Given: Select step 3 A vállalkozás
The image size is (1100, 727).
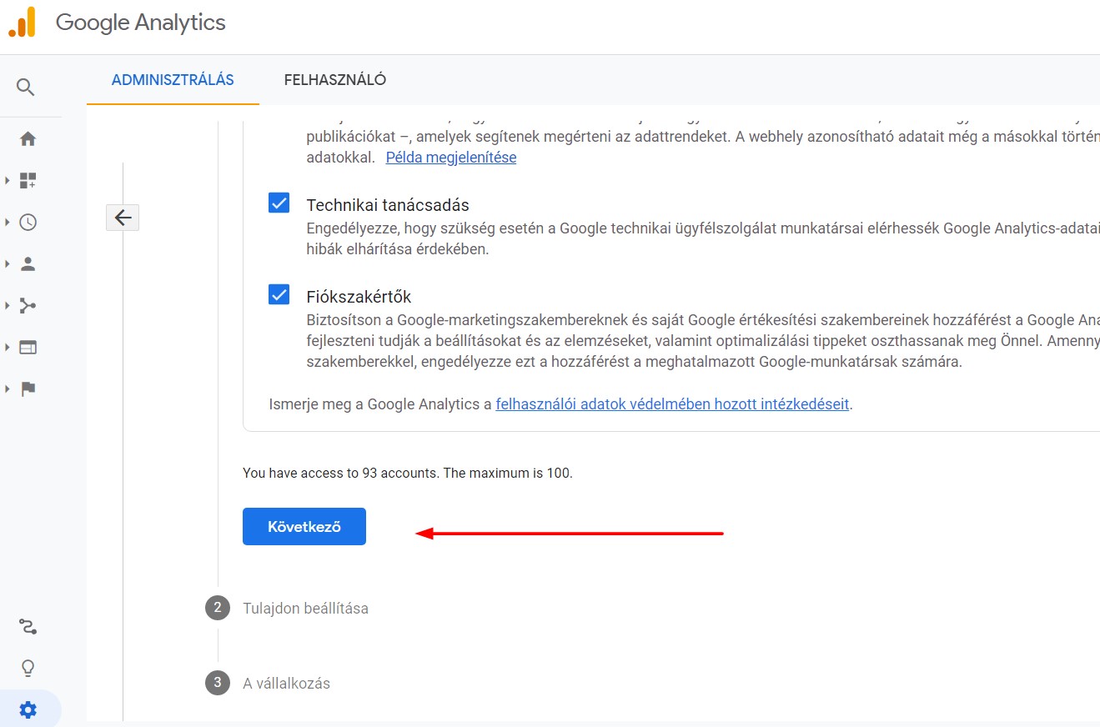Looking at the screenshot, I should tap(268, 683).
